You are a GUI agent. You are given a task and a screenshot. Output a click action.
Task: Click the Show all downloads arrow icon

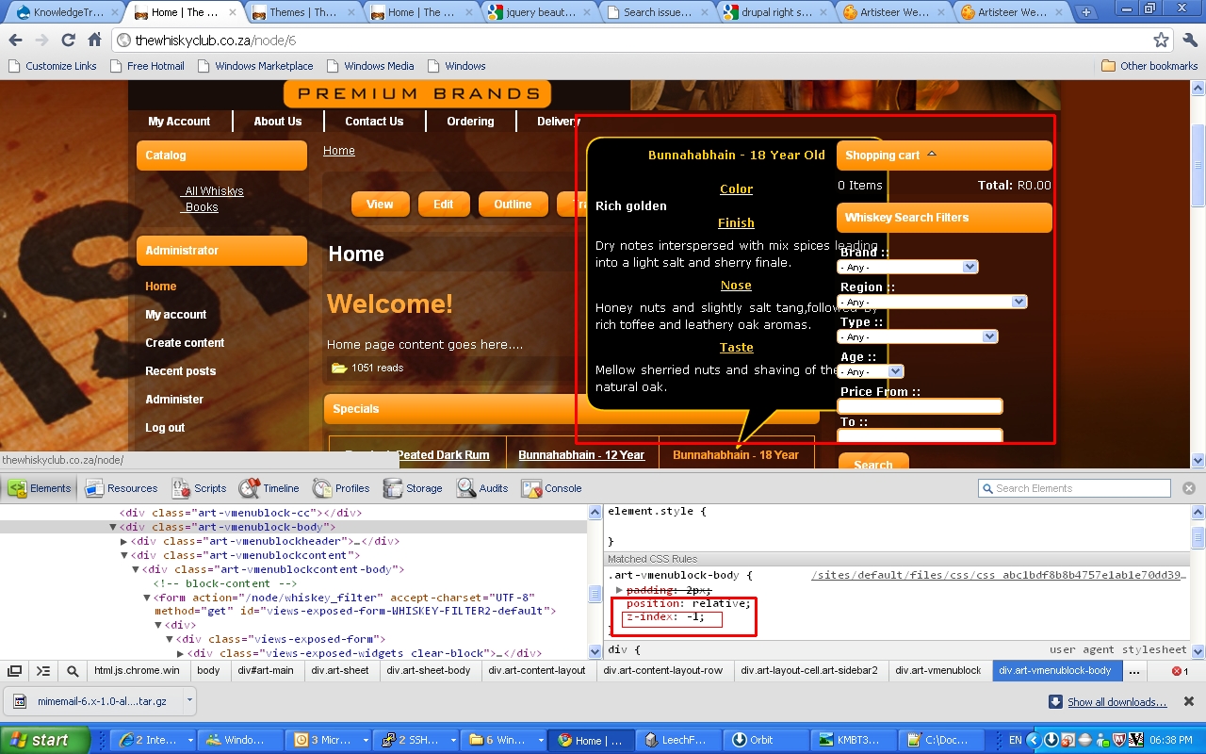[1056, 701]
